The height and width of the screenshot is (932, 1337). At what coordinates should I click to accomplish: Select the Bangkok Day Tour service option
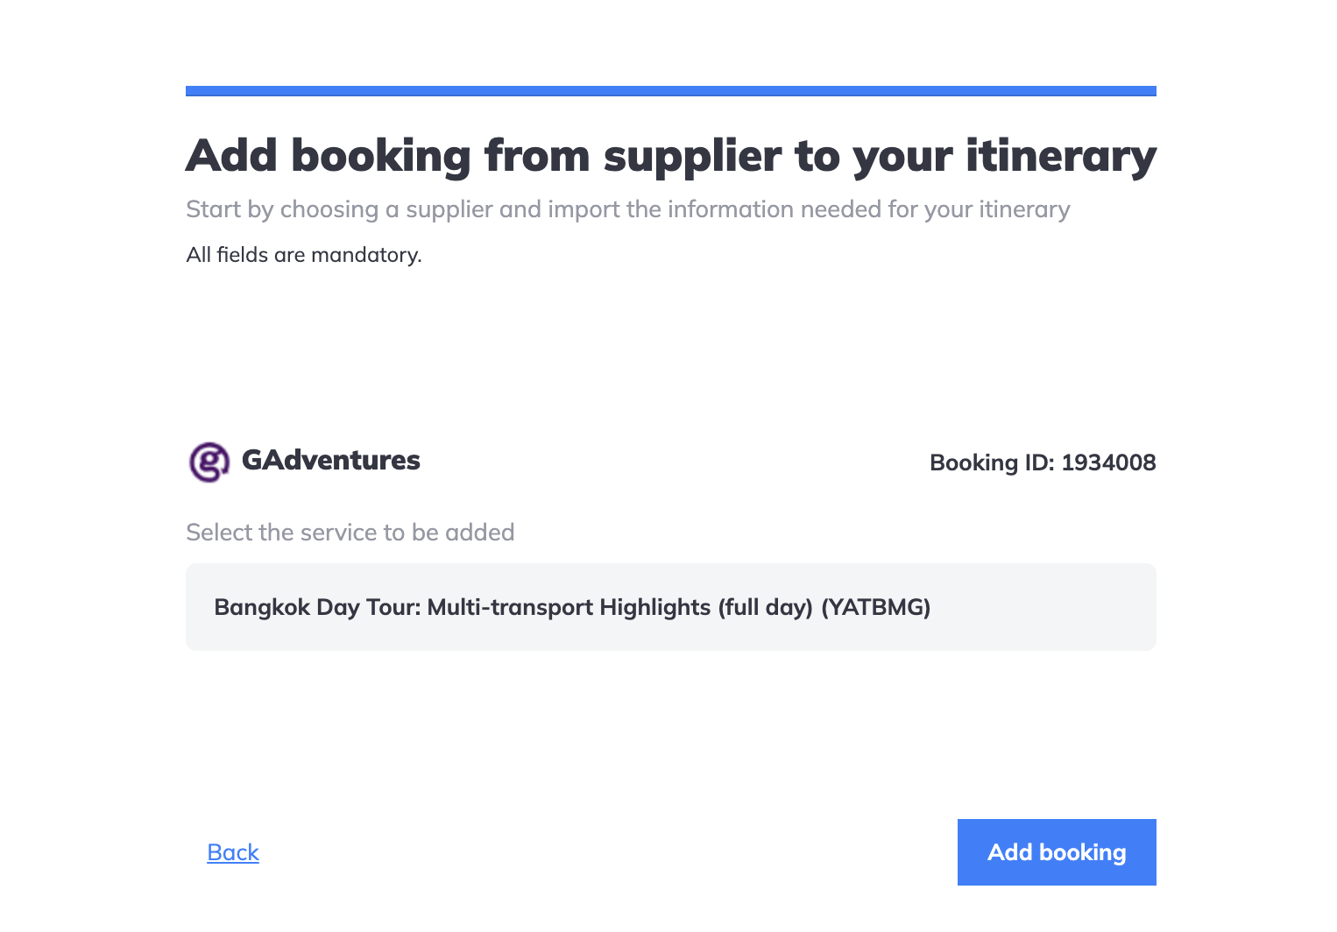pos(671,607)
